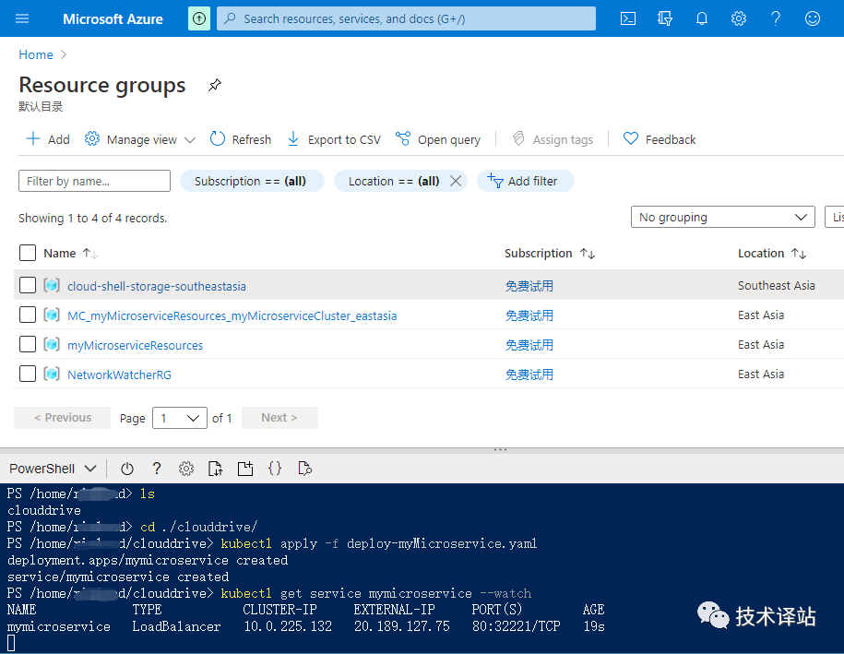Check the myMicroserviceResources row checkbox
This screenshot has height=654, width=844.
coord(28,344)
